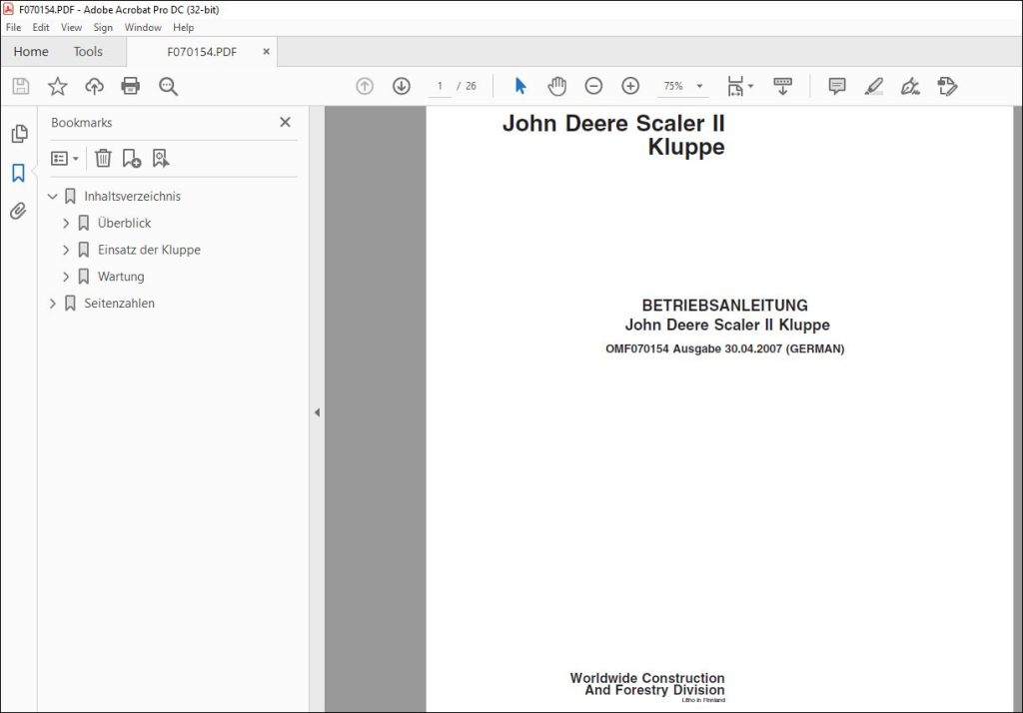Screen dimensions: 1023x713
Task: Go to previous page arrow icon
Action: click(x=365, y=86)
